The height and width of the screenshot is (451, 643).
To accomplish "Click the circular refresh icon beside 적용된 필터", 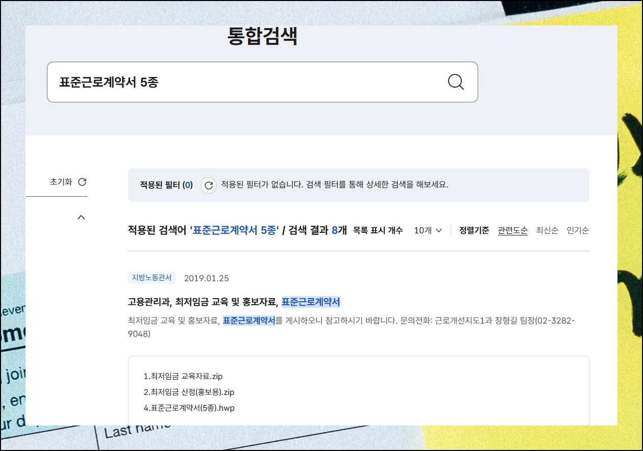I will [208, 185].
